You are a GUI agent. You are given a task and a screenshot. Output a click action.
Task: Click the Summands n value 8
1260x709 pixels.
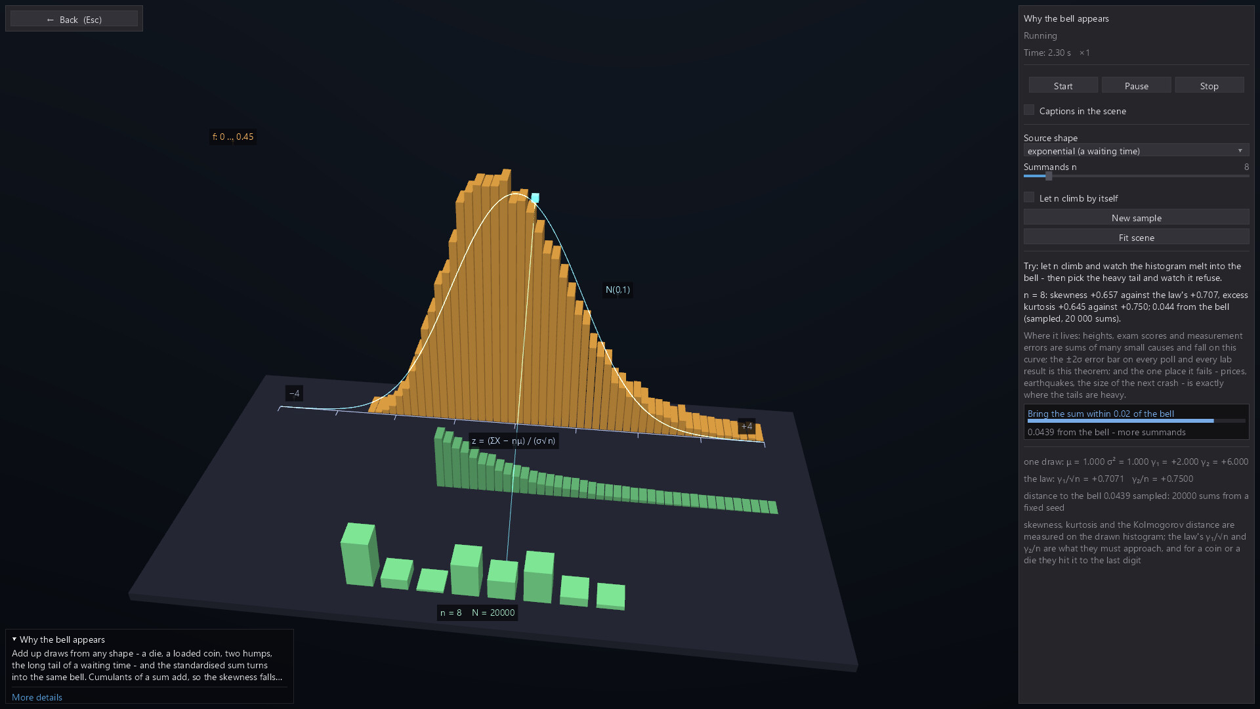click(1246, 167)
